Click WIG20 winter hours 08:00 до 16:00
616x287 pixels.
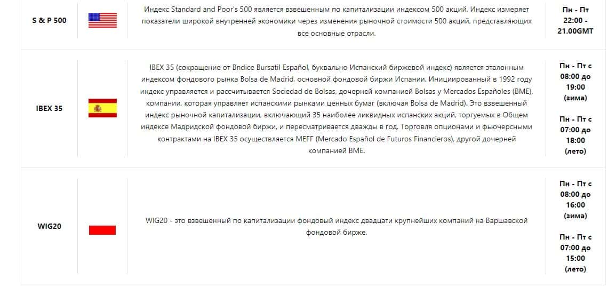click(575, 200)
